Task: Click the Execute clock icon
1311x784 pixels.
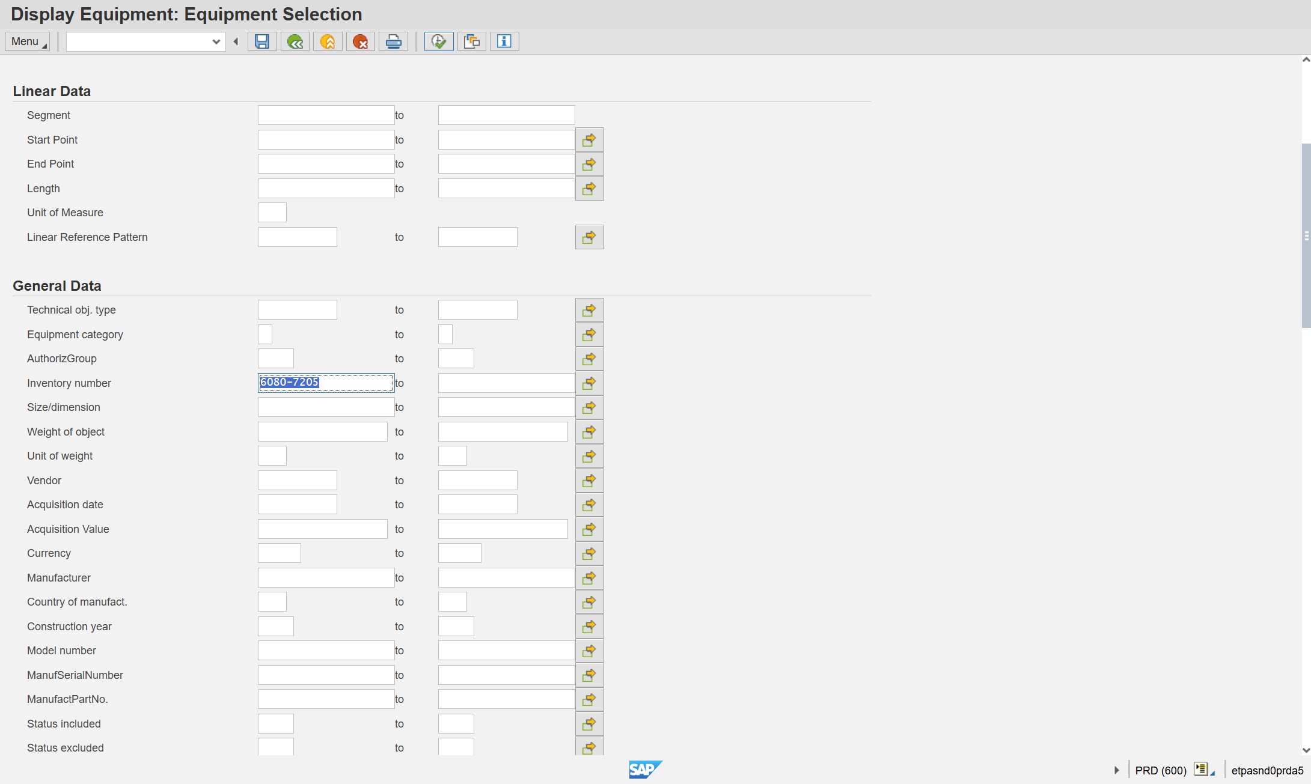Action: 439,41
